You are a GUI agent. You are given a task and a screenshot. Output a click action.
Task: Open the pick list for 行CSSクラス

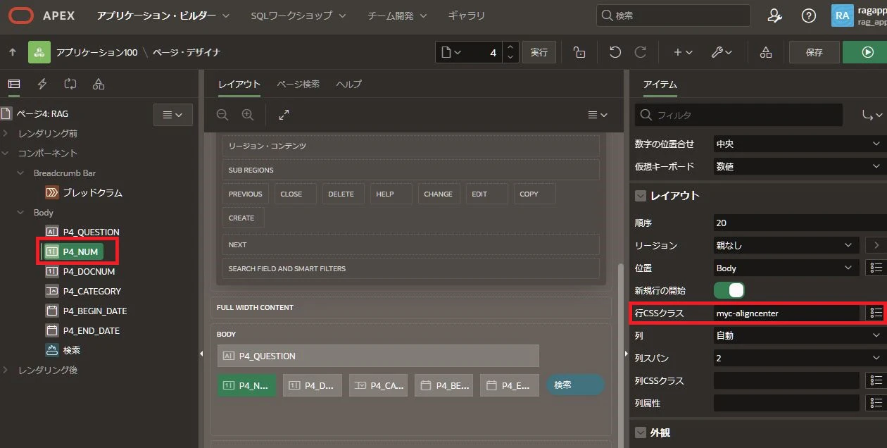pyautogui.click(x=876, y=313)
